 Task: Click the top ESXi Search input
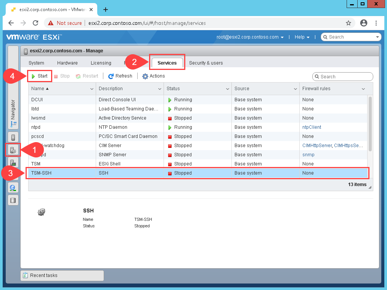pos(351,37)
